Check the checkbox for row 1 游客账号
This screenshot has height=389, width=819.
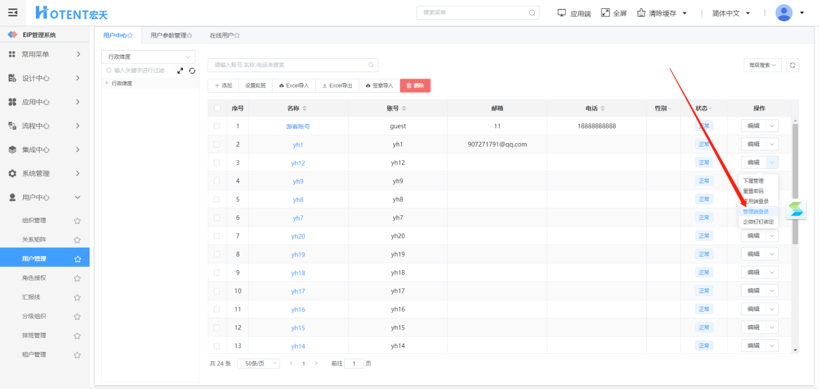click(218, 126)
